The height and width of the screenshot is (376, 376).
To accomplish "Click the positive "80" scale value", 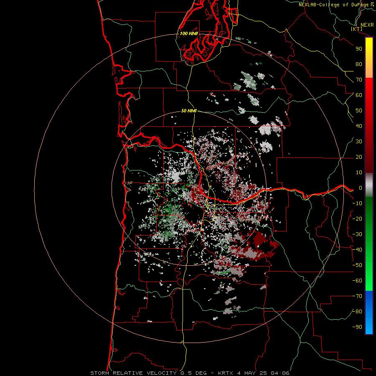I will pyautogui.click(x=359, y=64).
